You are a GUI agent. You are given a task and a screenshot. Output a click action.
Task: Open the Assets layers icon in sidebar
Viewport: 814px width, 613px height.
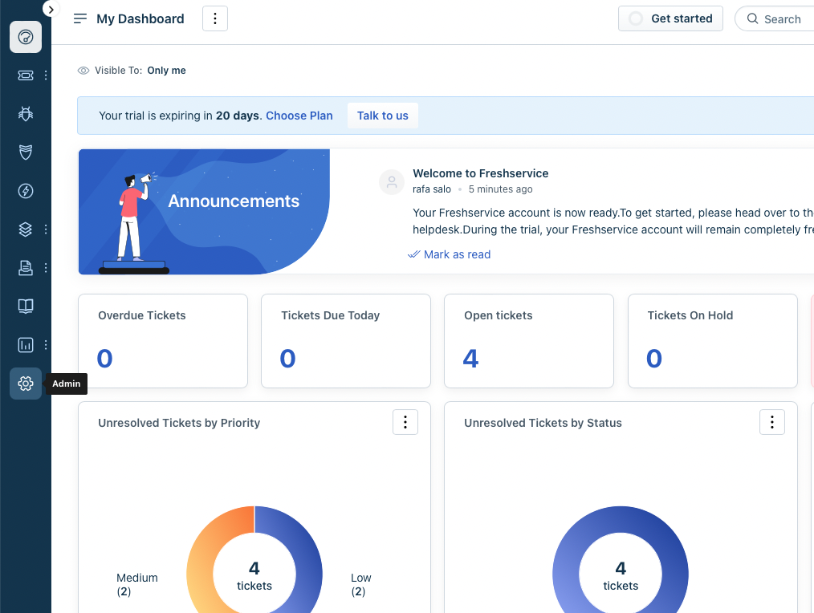[x=26, y=229]
